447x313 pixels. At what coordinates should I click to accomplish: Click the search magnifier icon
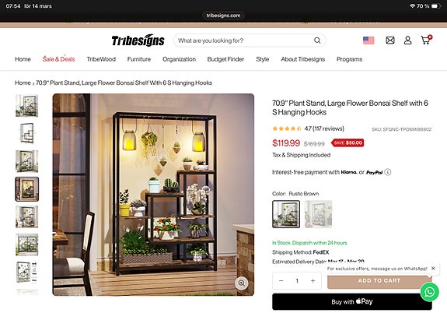pyautogui.click(x=317, y=40)
